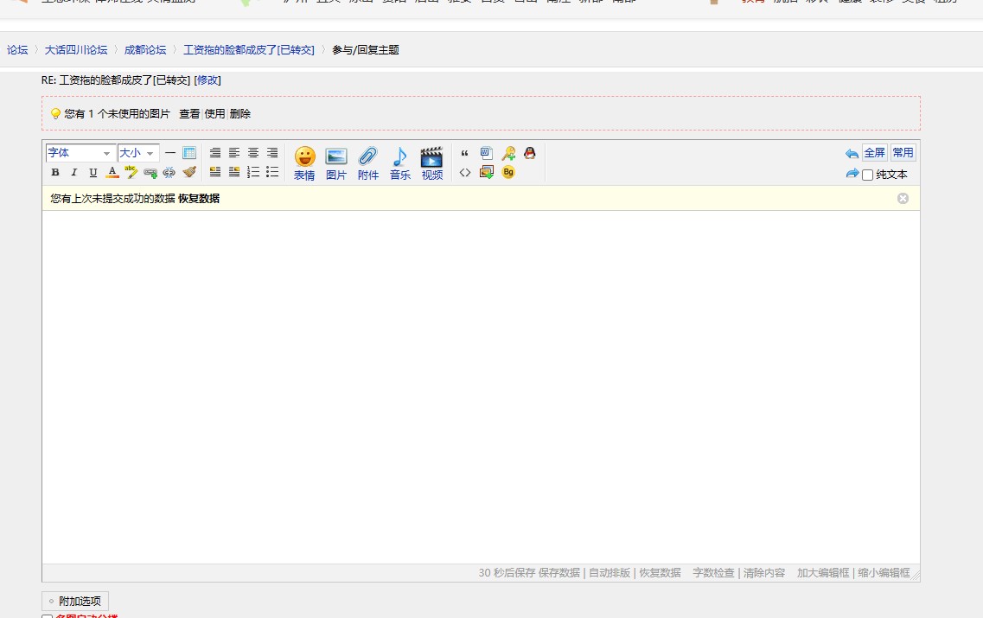Click 使用 to use the unused image
983x618 pixels.
pyautogui.click(x=214, y=113)
